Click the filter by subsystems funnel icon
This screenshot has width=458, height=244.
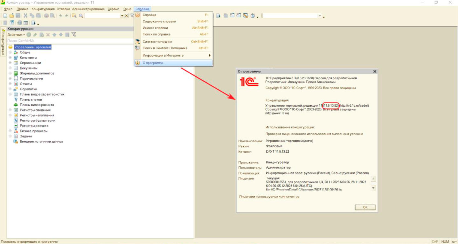[x=74, y=34]
